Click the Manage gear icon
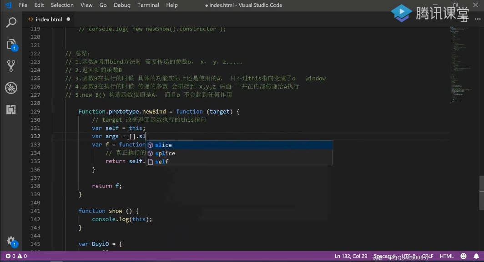 11,241
